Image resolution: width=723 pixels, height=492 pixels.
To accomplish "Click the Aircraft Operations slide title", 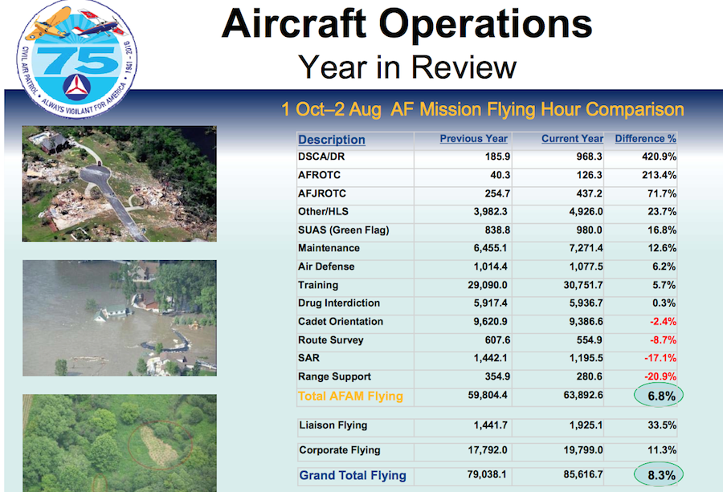I will (x=406, y=26).
